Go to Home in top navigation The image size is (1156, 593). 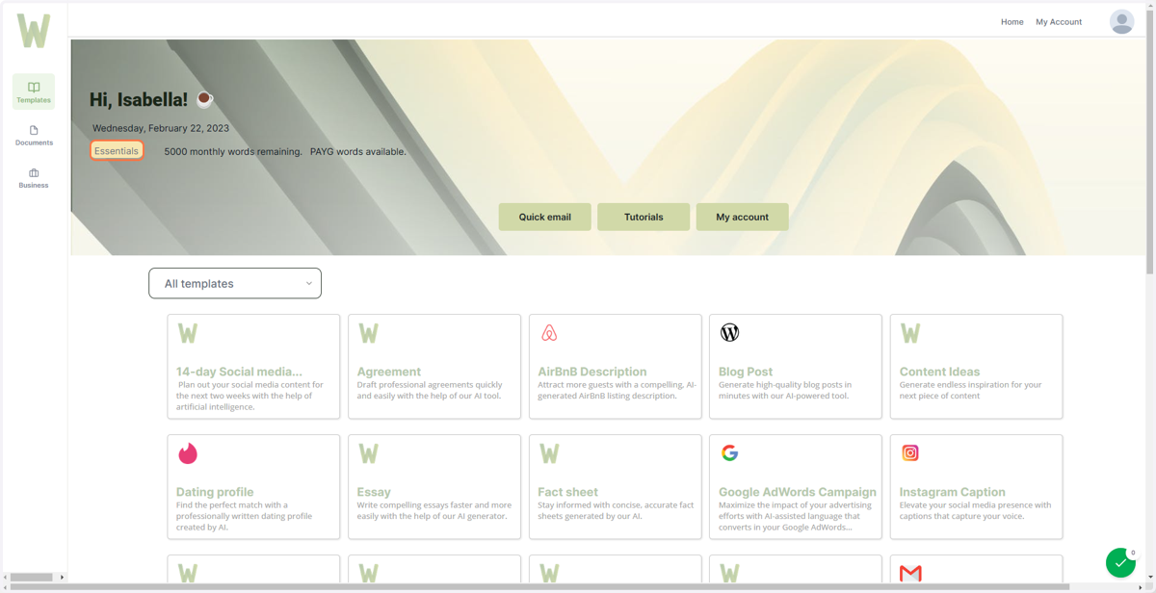[1011, 21]
